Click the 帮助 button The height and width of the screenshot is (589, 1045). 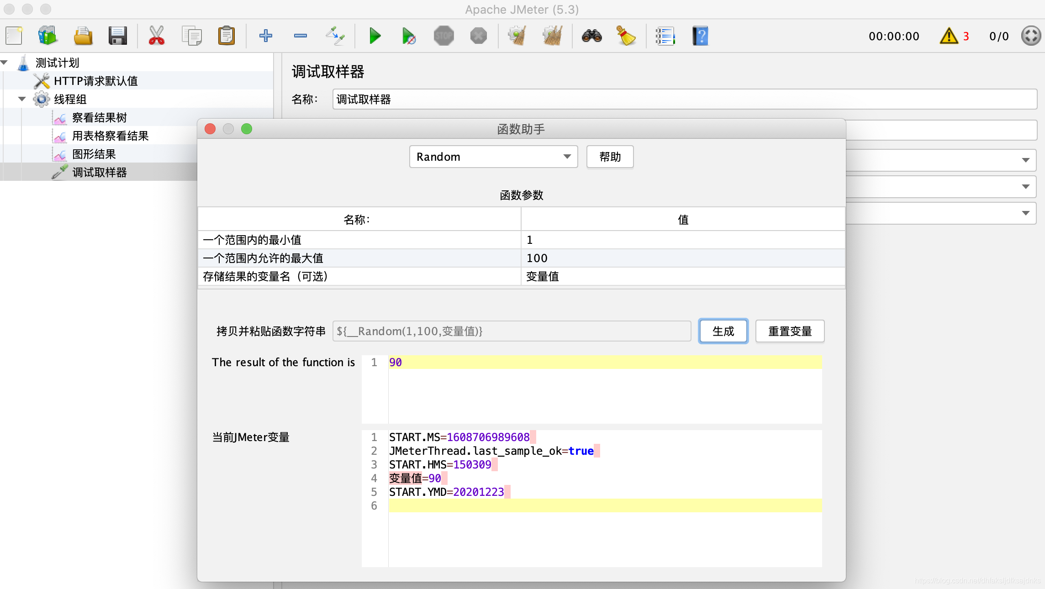click(610, 157)
